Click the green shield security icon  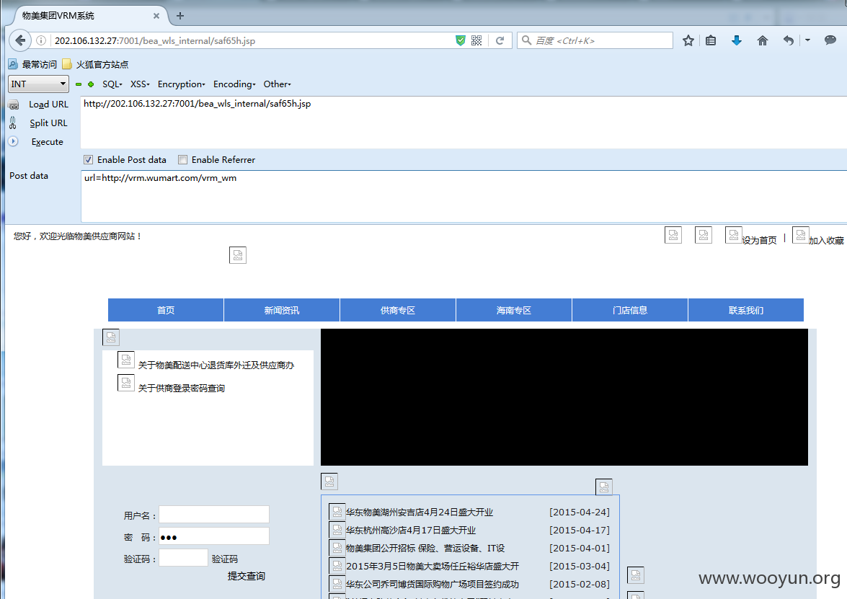tap(460, 40)
